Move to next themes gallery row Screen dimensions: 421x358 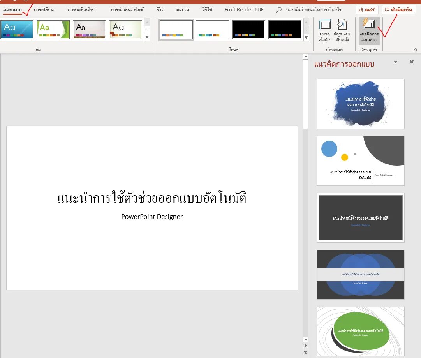(x=147, y=30)
